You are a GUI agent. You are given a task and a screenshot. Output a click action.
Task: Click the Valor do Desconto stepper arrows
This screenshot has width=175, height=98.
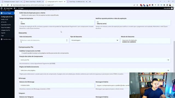(x=67, y=40)
